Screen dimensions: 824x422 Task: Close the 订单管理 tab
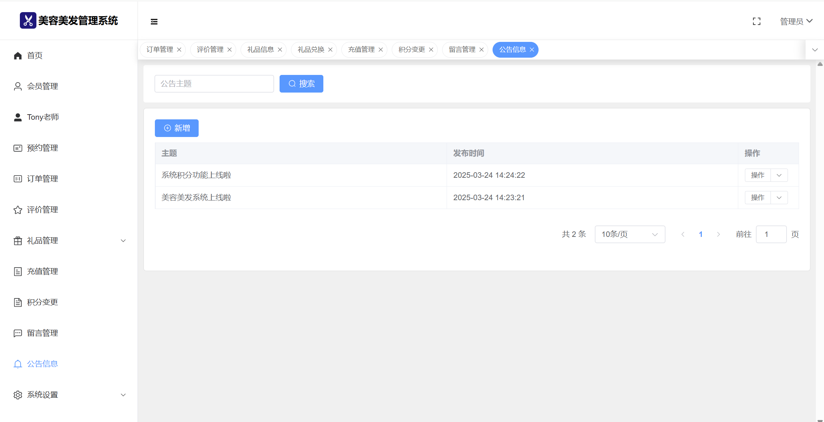tap(179, 50)
